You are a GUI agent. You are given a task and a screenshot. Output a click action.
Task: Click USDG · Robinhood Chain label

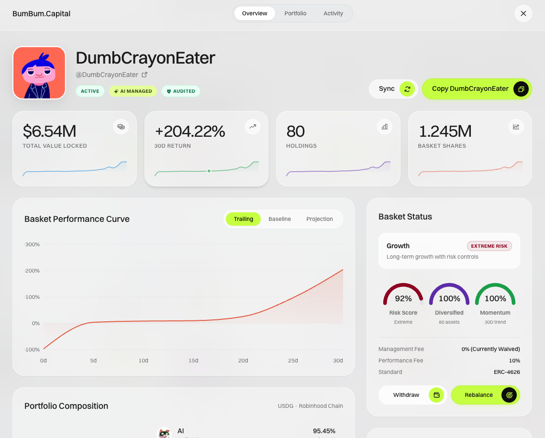[x=311, y=406]
